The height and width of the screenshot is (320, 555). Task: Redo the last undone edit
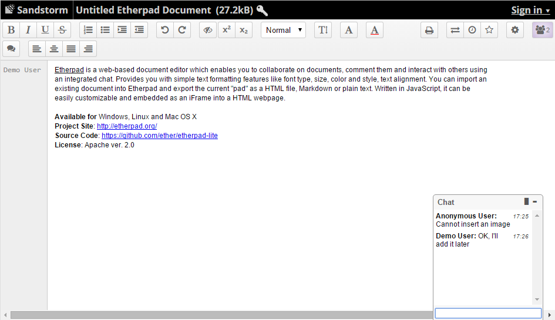[182, 30]
